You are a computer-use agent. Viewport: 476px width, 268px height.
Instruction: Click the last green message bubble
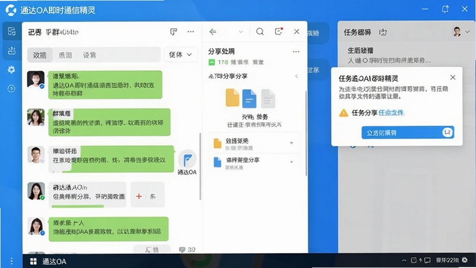[108, 229]
